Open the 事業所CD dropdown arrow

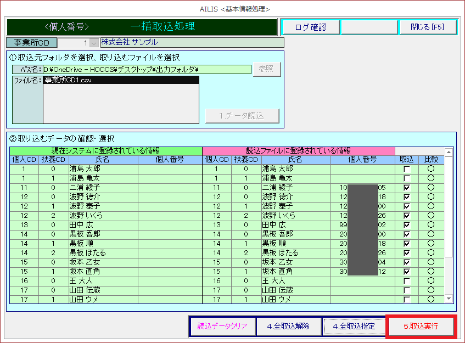(x=93, y=43)
